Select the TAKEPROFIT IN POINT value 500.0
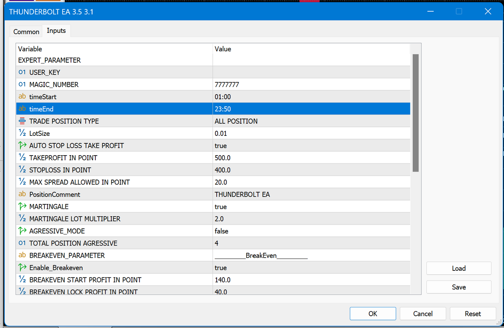The width and height of the screenshot is (504, 328). coord(311,158)
